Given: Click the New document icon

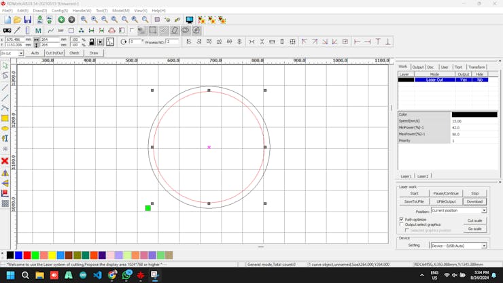Looking at the screenshot, I should pos(7,20).
